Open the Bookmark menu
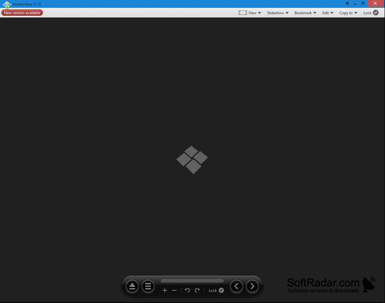The height and width of the screenshot is (303, 385). (303, 13)
